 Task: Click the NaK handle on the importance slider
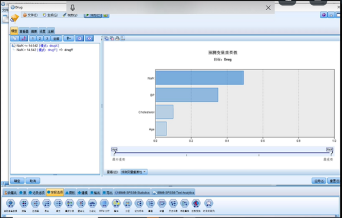[x=329, y=149]
